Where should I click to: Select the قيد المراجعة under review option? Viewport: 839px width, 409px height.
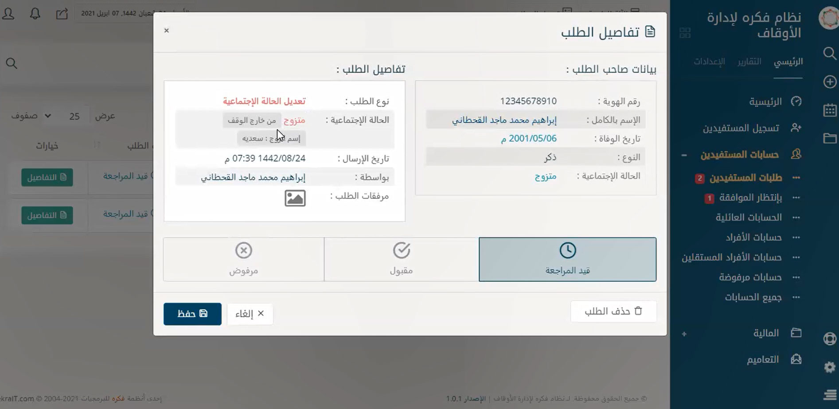click(567, 259)
